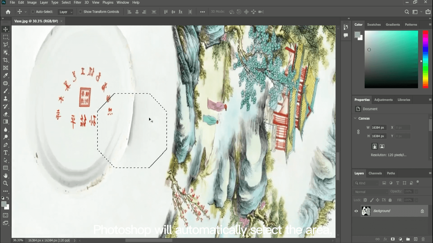Select the History Brush tool
This screenshot has height=243, width=433.
tap(5, 106)
